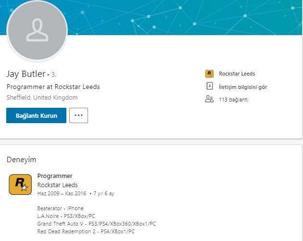Click the name Jay Butler
The height and width of the screenshot is (241, 303).
(26, 74)
